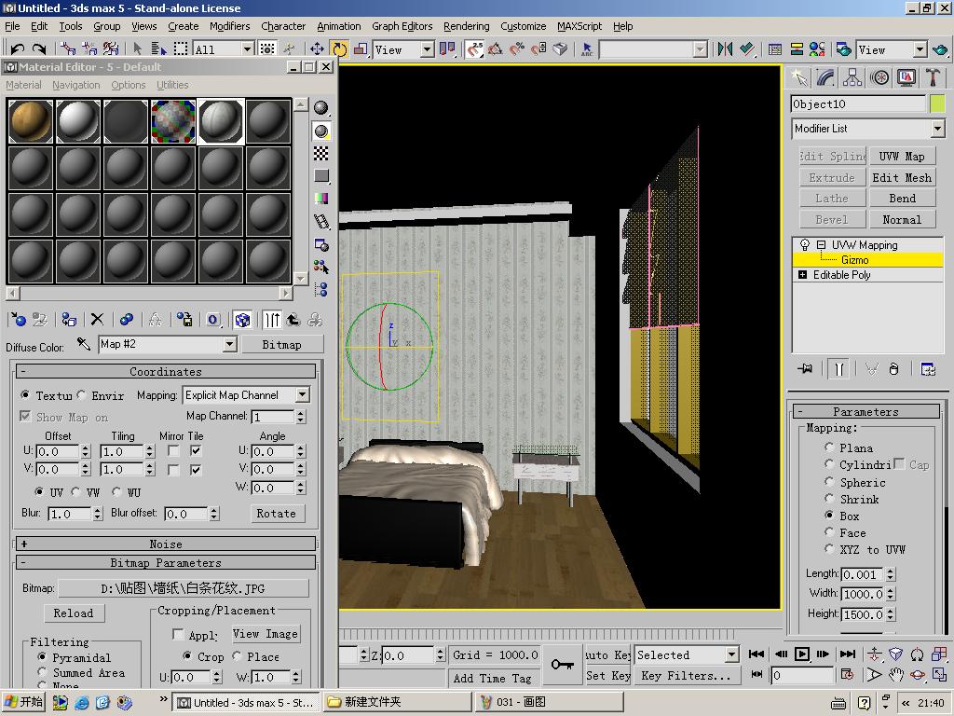
Task: Activate Select and Scale tool
Action: pos(361,48)
